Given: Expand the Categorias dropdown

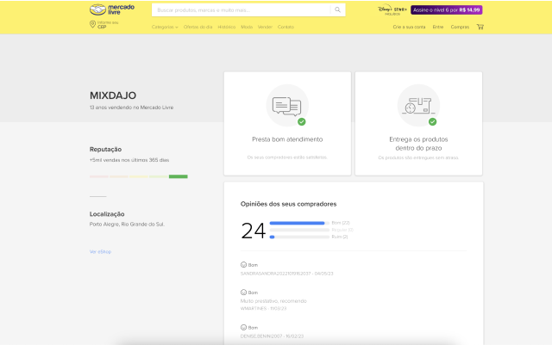Looking at the screenshot, I should tap(165, 27).
